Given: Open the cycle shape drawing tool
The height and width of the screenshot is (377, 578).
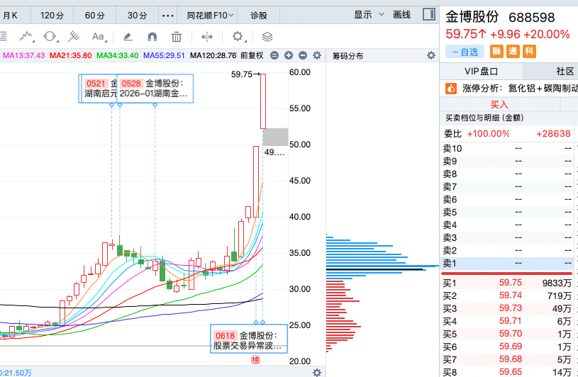Looking at the screenshot, I should click(x=50, y=36).
